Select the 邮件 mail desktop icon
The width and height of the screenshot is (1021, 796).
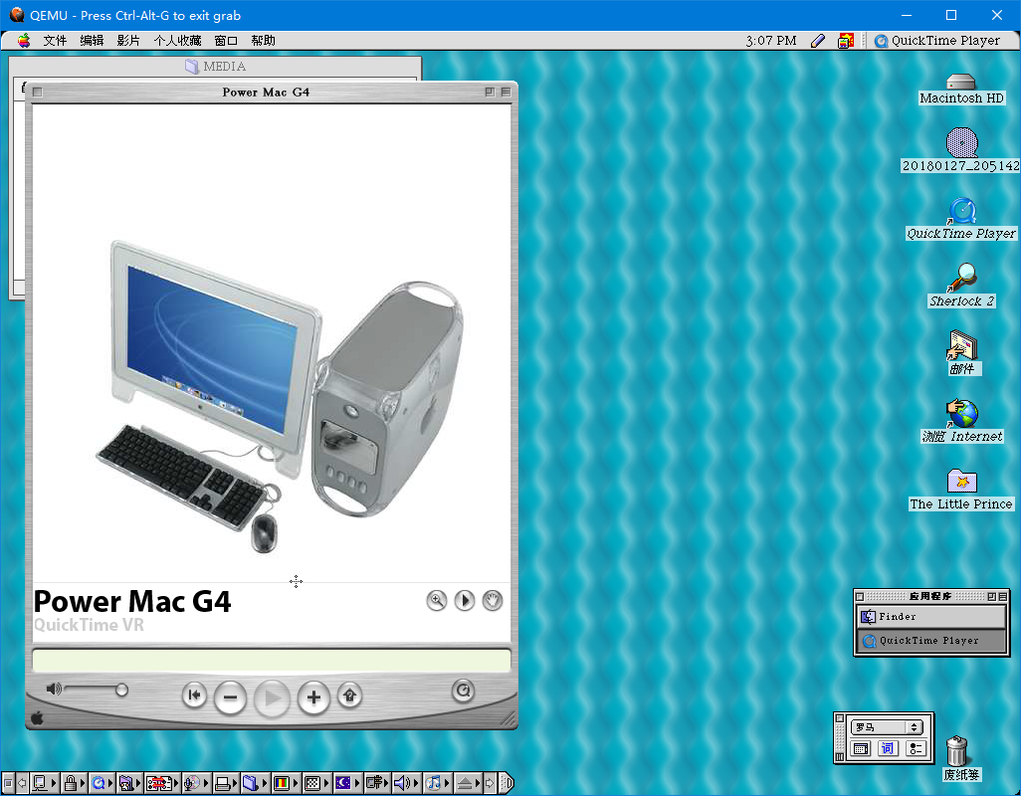(961, 353)
